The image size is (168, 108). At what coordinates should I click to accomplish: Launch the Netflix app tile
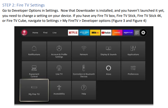[x=73, y=33]
